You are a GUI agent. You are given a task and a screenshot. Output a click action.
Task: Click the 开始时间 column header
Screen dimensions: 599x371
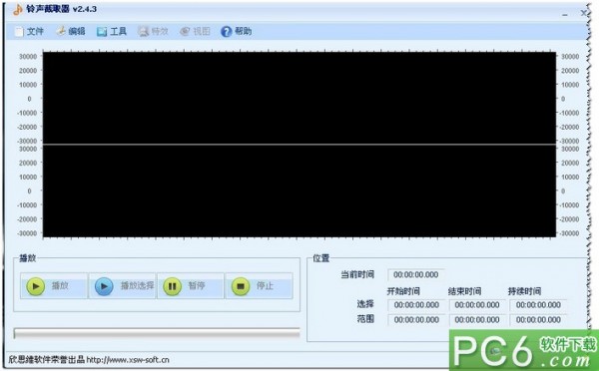[x=403, y=291]
